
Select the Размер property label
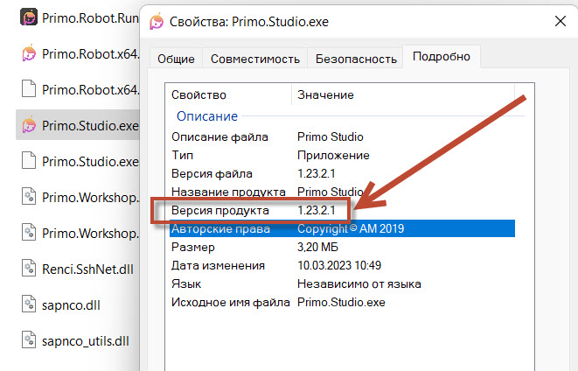coord(192,247)
